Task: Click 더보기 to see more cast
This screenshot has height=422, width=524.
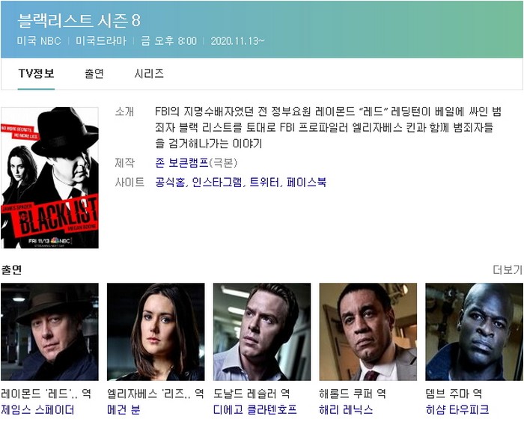Action: click(x=508, y=269)
